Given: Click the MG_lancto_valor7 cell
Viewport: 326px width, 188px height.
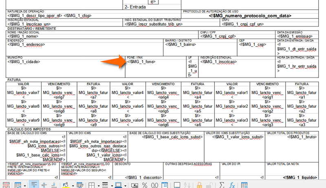Looking at the screenshot, I should click(23, 93).
